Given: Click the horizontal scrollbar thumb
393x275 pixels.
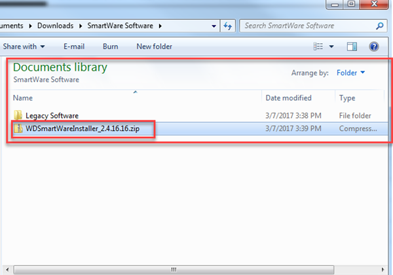Looking at the screenshot, I should click(174, 270).
